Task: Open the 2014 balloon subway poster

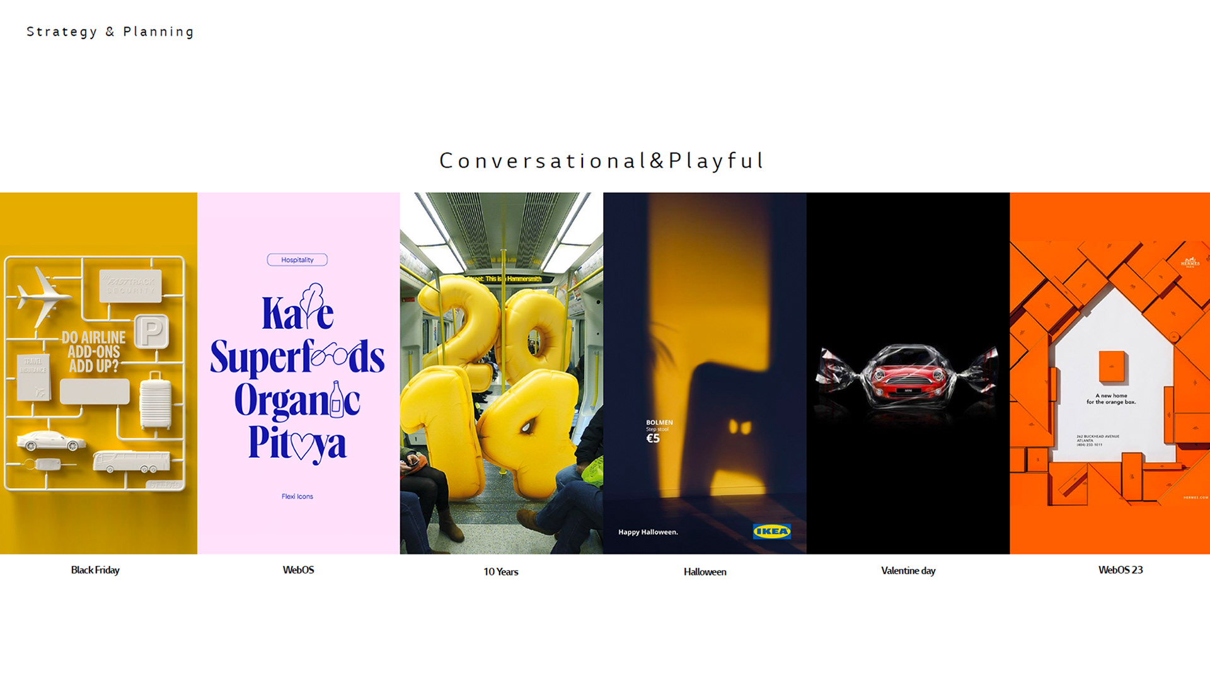Action: [502, 373]
